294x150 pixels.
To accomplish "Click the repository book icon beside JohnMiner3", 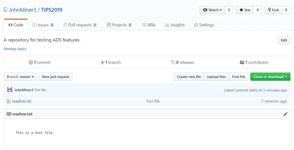I will point(5,10).
